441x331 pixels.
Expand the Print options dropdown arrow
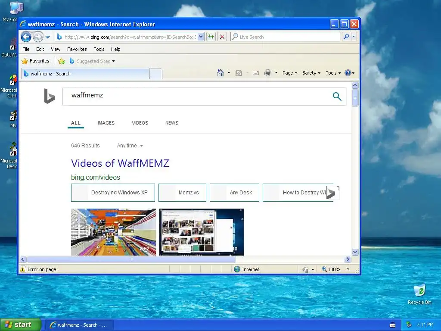(x=276, y=73)
